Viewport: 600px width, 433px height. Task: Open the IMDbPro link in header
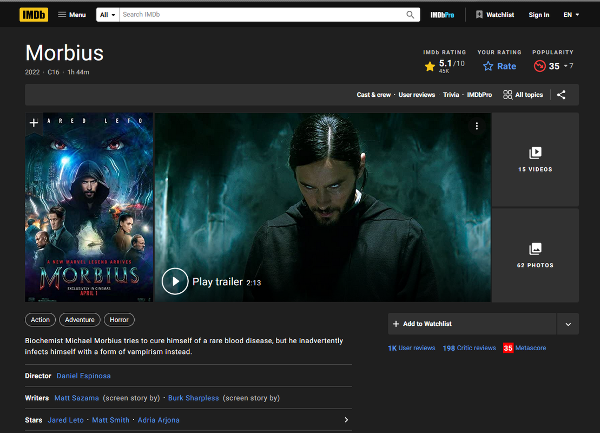pyautogui.click(x=442, y=15)
